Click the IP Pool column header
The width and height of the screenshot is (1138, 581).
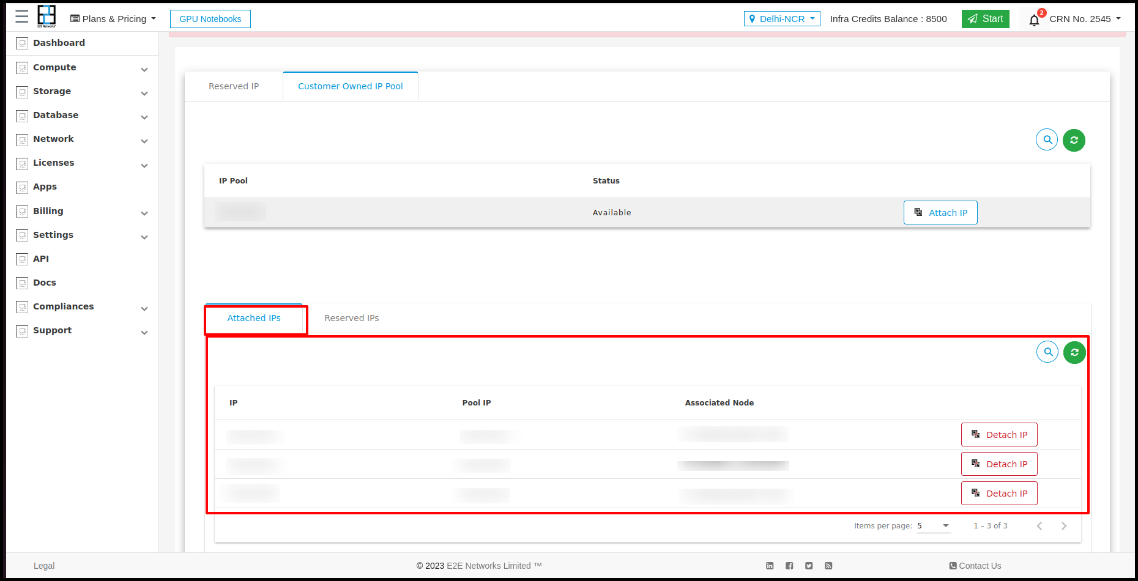[233, 181]
